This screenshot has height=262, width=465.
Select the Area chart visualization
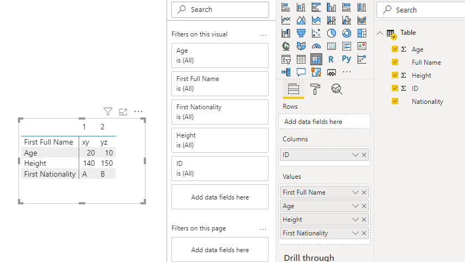(301, 20)
